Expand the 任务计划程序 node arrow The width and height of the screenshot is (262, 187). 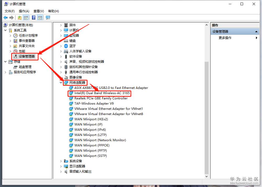[x=10, y=36]
